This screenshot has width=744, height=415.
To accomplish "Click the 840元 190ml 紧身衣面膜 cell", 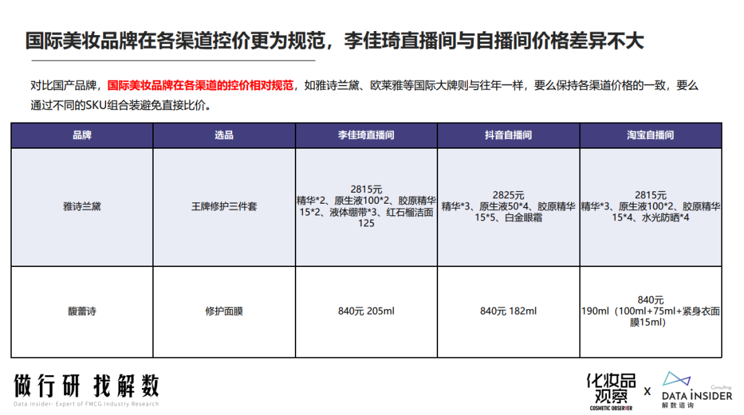I will coord(650,312).
